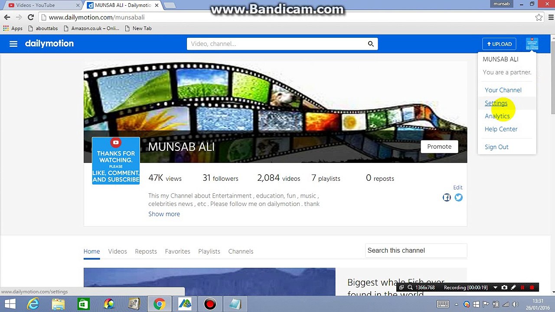Click the volume icon in system tray

pyautogui.click(x=516, y=304)
